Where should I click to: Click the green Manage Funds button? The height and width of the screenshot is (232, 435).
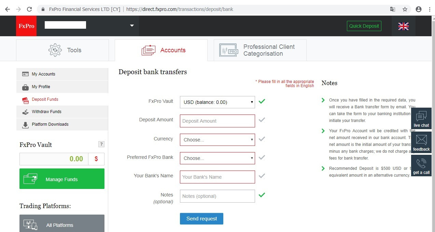click(62, 179)
